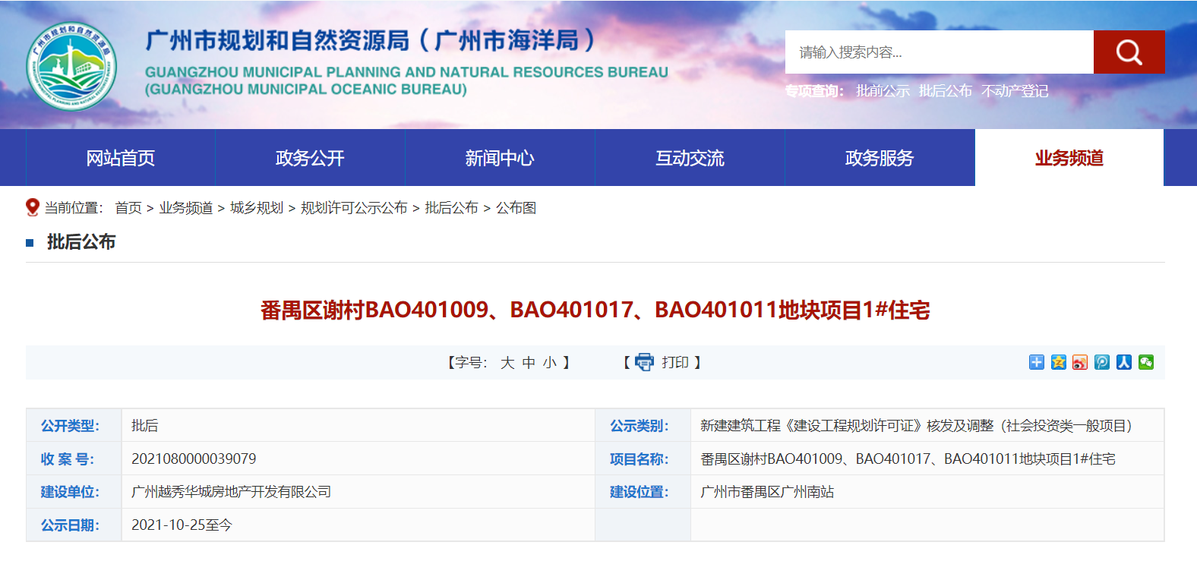Click the 公开类型 label cell
Screen dimensions: 1197x561
pos(74,425)
